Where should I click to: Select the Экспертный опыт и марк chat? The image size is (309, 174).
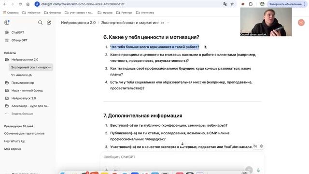point(29,67)
